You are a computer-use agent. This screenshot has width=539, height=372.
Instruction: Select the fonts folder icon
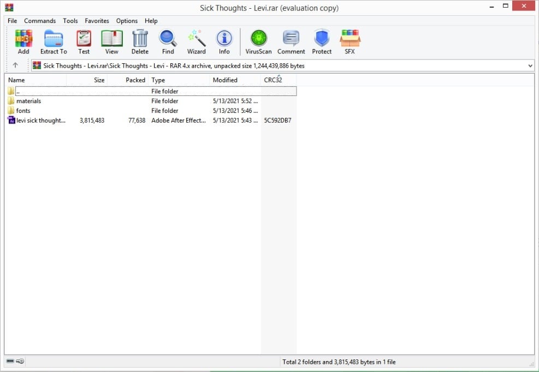click(11, 110)
